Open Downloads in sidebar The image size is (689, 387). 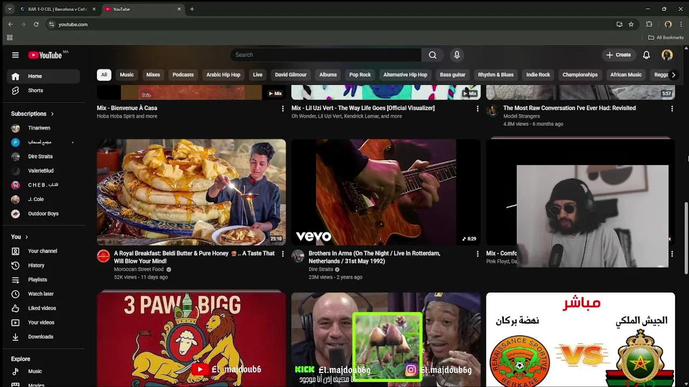coord(43,336)
